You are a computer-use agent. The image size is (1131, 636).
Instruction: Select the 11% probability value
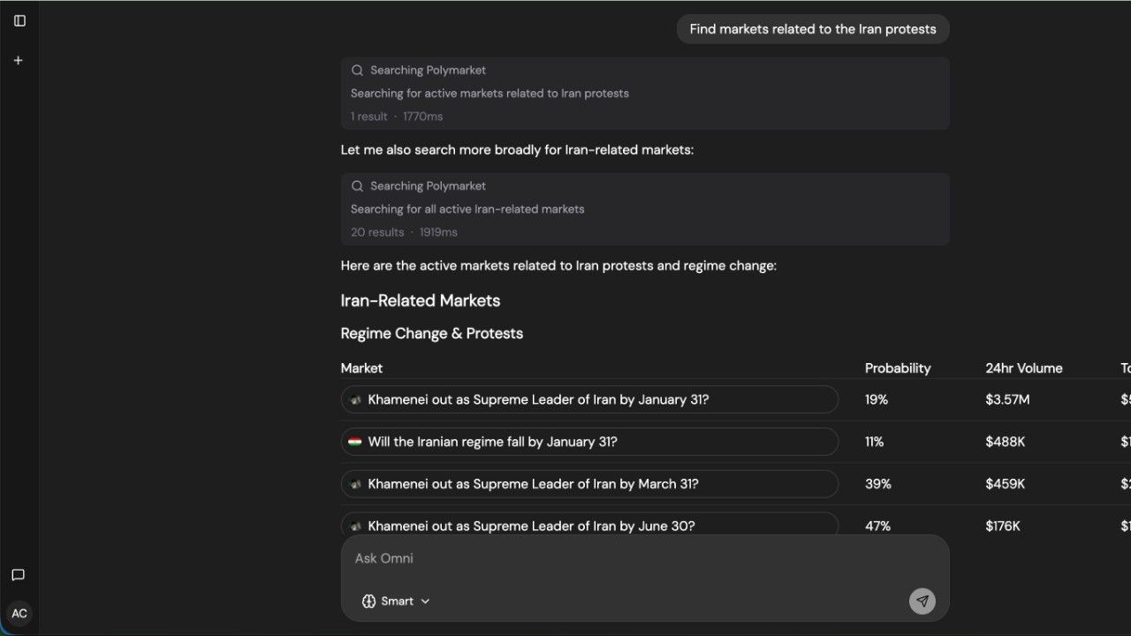point(875,442)
